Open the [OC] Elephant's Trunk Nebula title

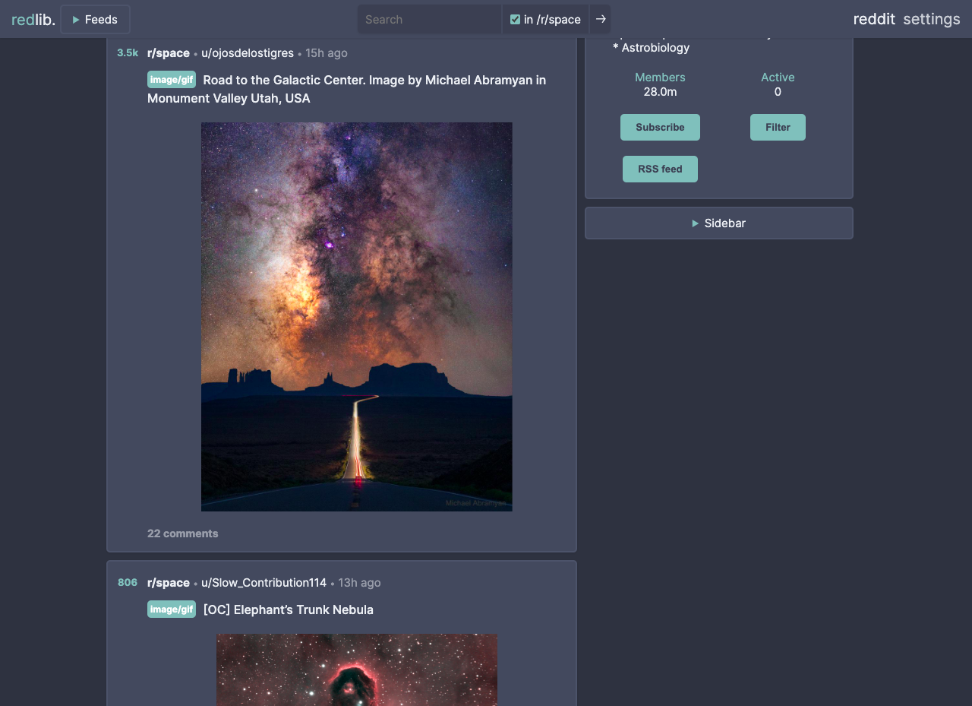[x=289, y=609]
